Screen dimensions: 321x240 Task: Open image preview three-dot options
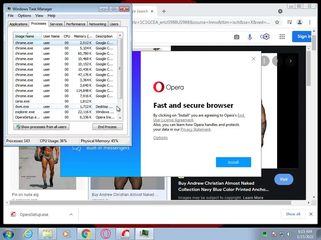click(265, 61)
